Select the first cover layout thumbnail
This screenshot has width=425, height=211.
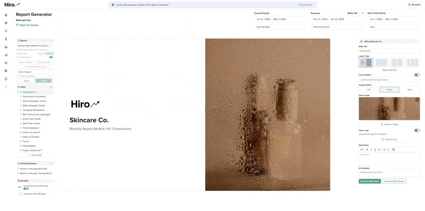click(365, 63)
